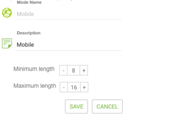The image size is (176, 120).
Task: Click the green phone chat mode icon
Action: click(x=7, y=13)
